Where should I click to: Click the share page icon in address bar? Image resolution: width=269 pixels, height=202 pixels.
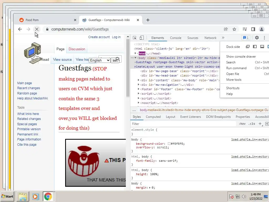pyautogui.click(x=226, y=29)
